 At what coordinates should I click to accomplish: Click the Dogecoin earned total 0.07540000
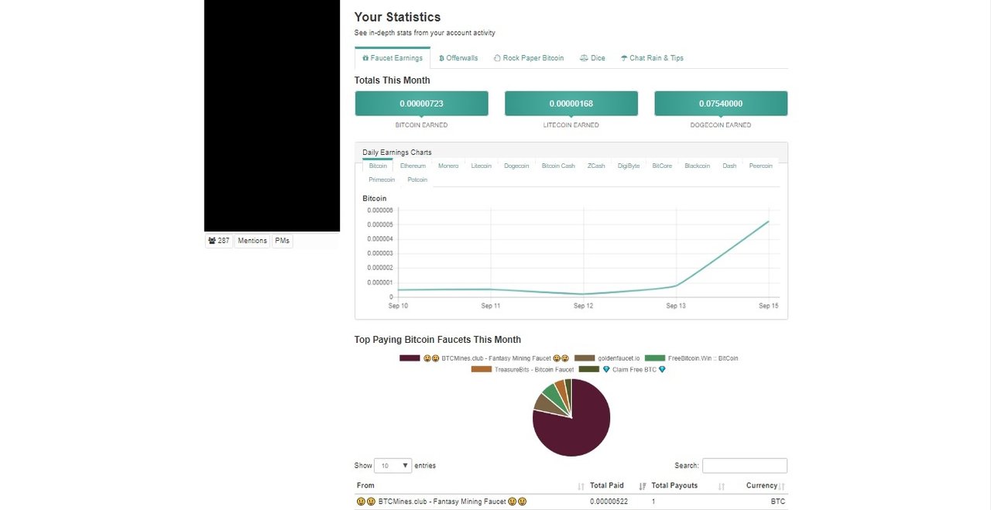(x=721, y=104)
